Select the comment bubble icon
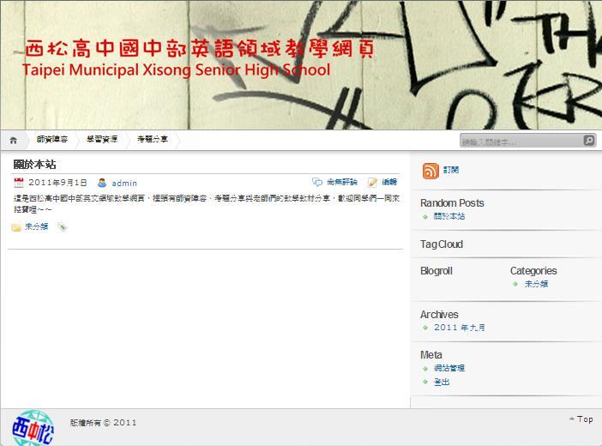 (x=317, y=182)
